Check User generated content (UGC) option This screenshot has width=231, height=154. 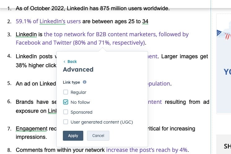coord(66,122)
